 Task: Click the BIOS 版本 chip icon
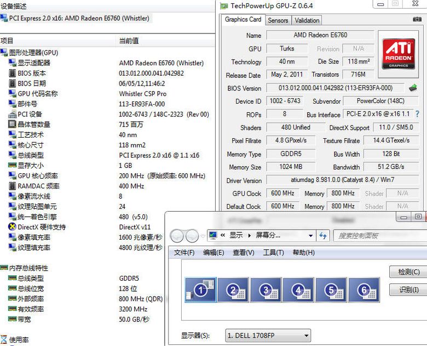click(12, 73)
